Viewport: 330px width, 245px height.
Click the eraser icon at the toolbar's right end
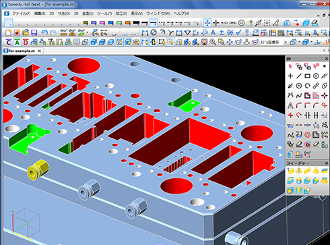tap(315, 23)
